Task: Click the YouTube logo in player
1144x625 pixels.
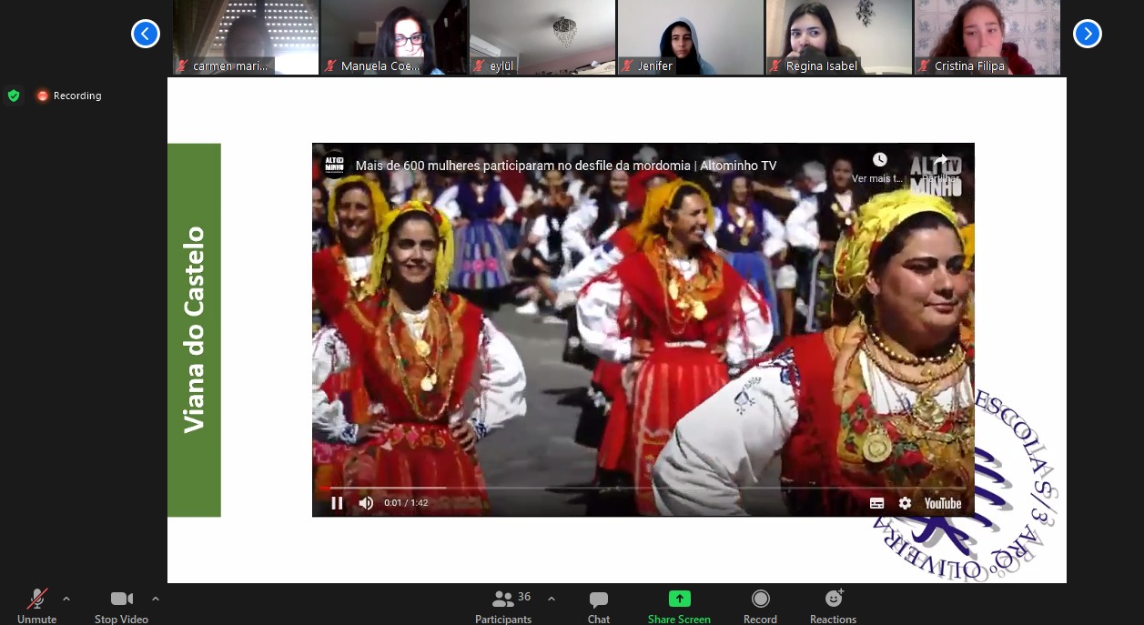Action: [943, 503]
